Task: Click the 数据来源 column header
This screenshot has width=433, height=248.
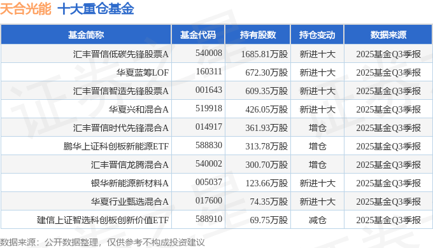Action: point(388,35)
